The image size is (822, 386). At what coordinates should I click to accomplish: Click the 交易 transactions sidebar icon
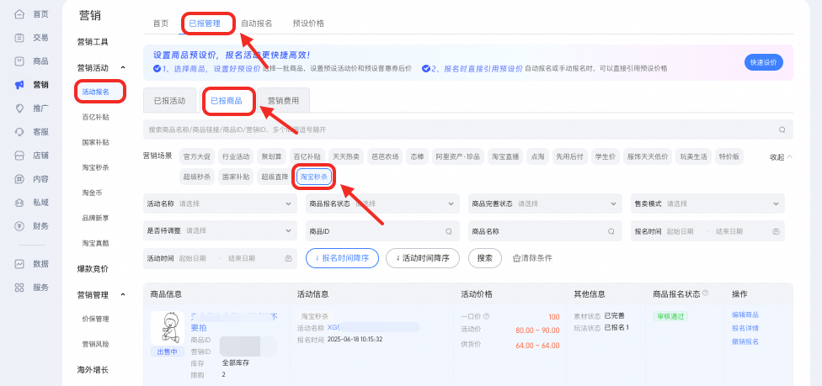pyautogui.click(x=19, y=38)
